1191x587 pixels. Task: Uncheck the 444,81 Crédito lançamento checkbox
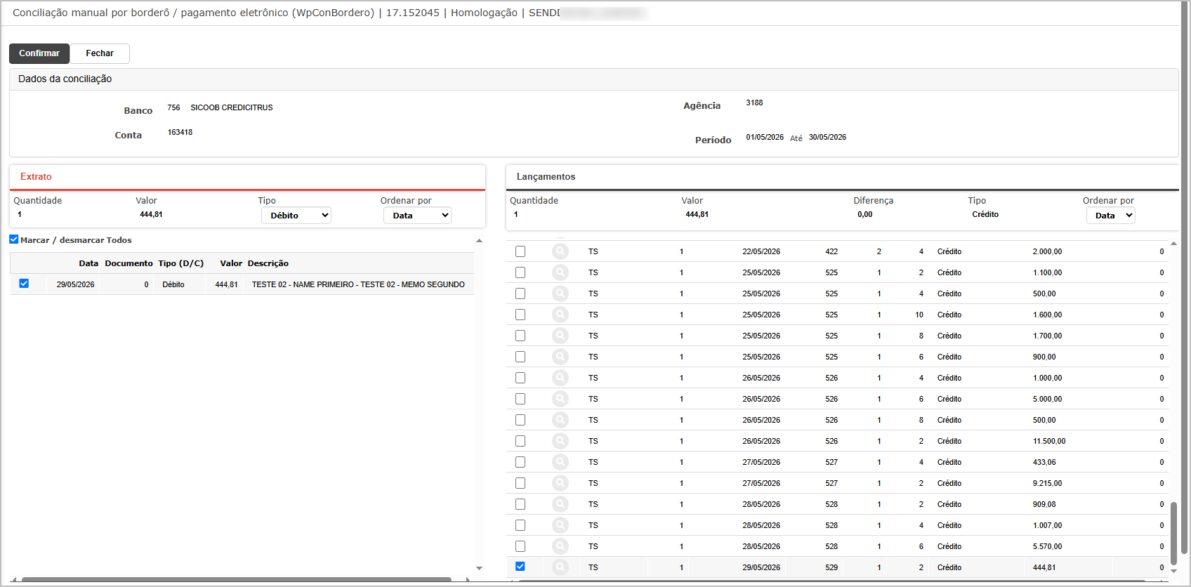(520, 567)
